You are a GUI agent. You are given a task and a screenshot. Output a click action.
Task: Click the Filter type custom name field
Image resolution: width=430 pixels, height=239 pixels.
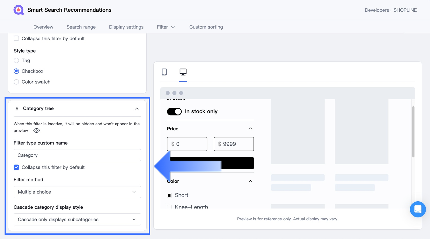[77, 155]
